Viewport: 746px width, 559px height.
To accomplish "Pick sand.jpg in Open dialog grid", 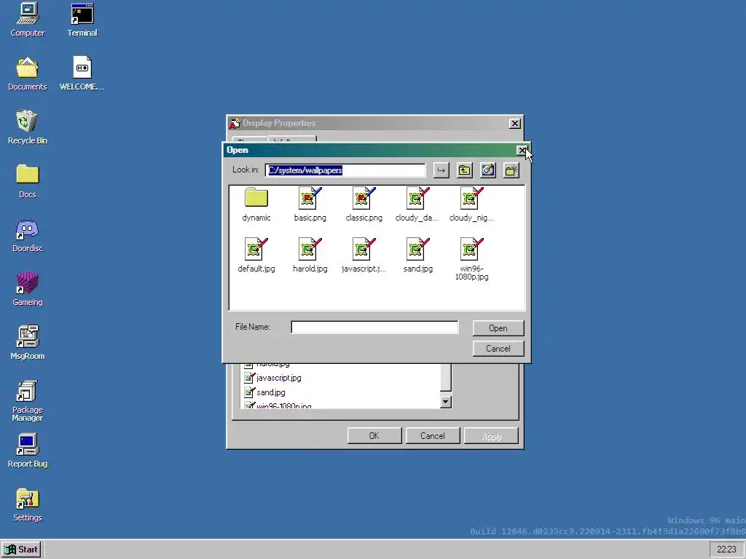I will 417,255.
